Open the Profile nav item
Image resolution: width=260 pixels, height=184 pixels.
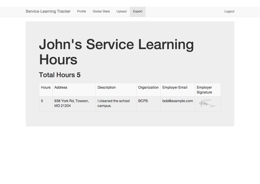click(82, 12)
